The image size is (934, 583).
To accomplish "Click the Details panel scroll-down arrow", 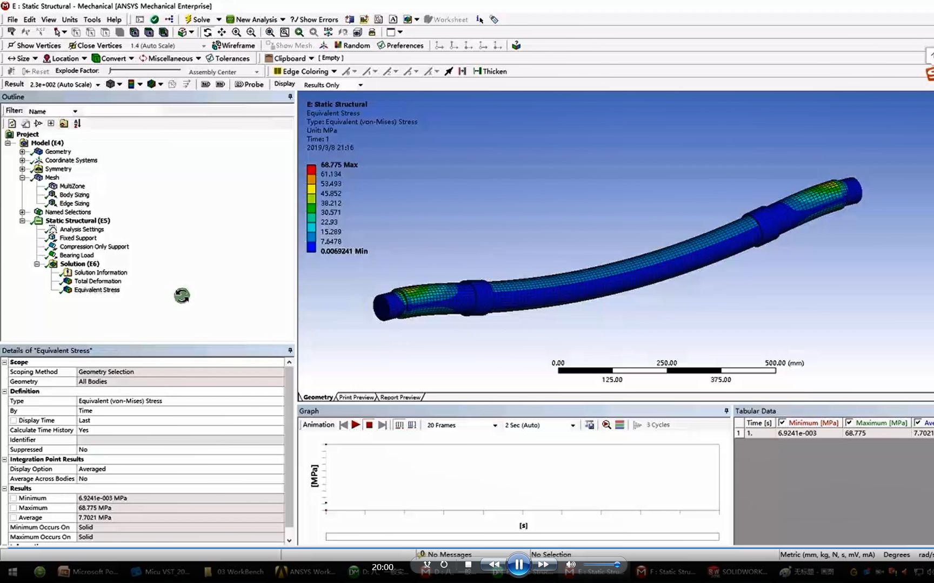I will point(289,540).
